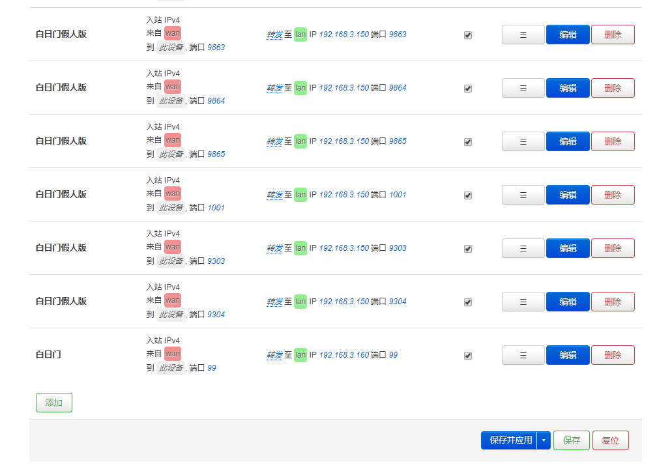Click the drag handle for port 99 rule

[523, 355]
